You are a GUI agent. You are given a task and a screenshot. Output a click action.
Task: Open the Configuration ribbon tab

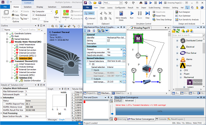click(120, 8)
